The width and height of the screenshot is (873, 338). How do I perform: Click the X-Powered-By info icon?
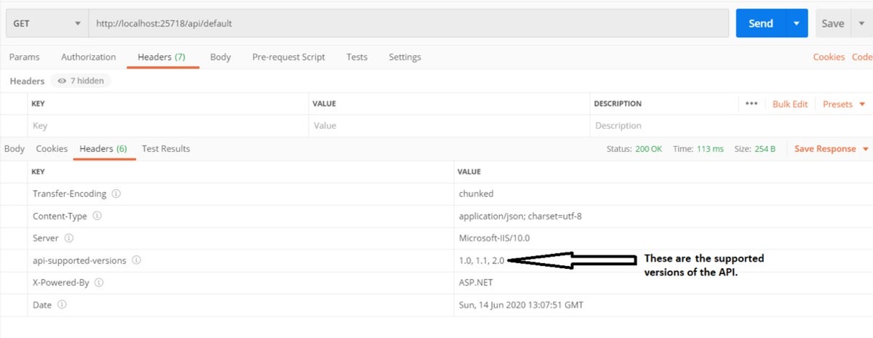click(x=99, y=282)
